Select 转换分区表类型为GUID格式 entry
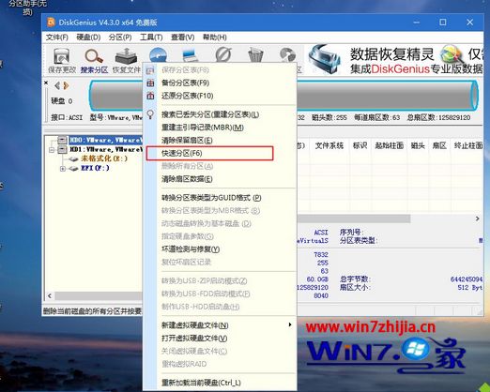This screenshot has height=392, width=490. pos(220,198)
